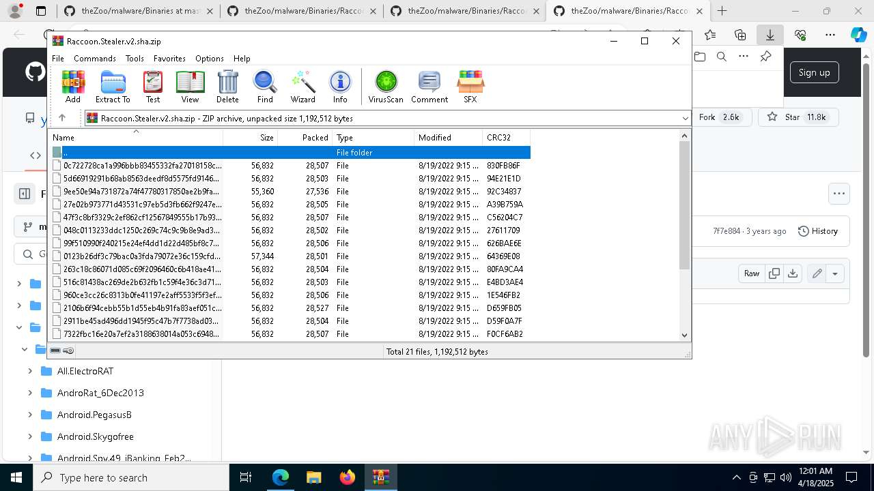Expand the All.ElectroRAT folder in GitHub tree

(x=30, y=371)
